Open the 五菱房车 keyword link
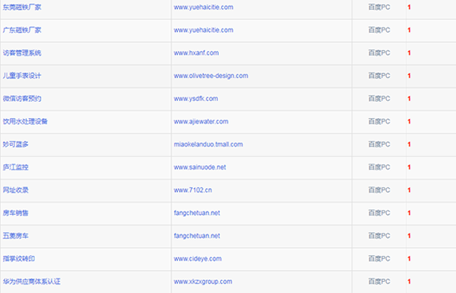 [16, 236]
